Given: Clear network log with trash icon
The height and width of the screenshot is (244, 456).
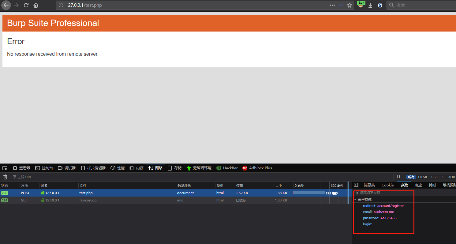Looking at the screenshot, I should pyautogui.click(x=5, y=177).
